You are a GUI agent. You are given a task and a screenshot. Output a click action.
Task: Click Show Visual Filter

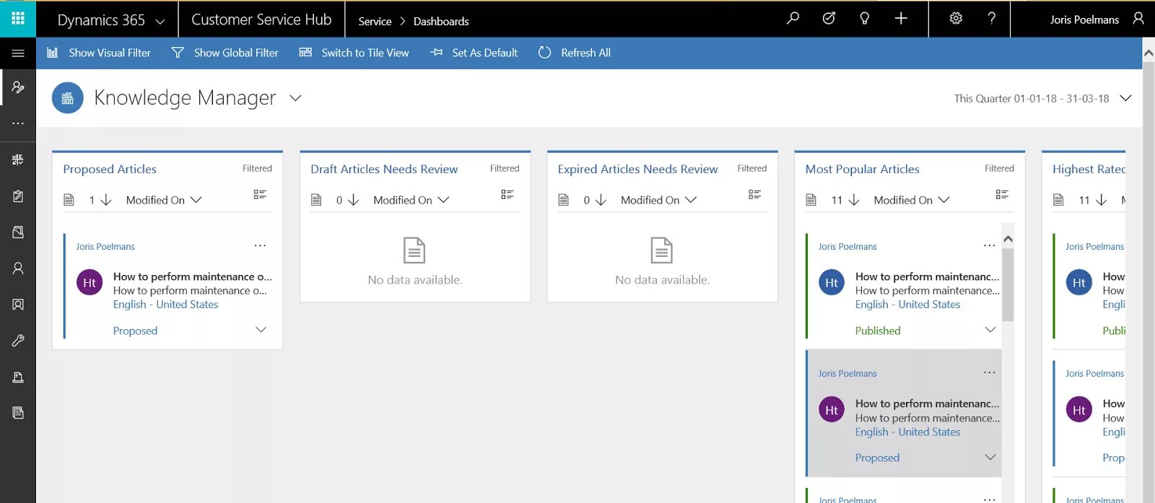(99, 53)
